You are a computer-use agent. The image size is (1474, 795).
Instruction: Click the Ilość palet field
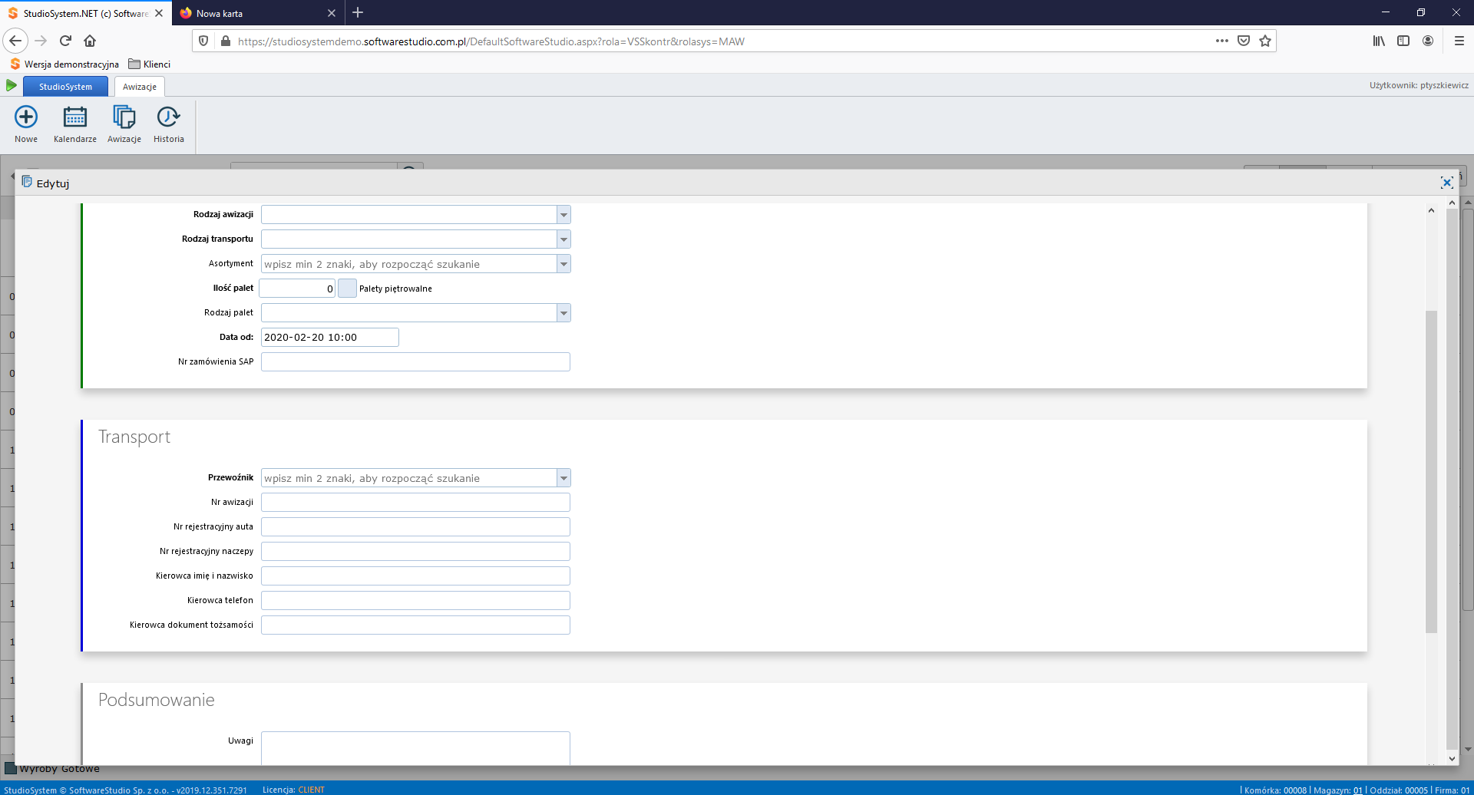pyautogui.click(x=297, y=289)
